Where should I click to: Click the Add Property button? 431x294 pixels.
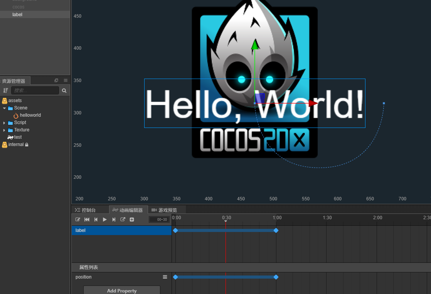122,290
